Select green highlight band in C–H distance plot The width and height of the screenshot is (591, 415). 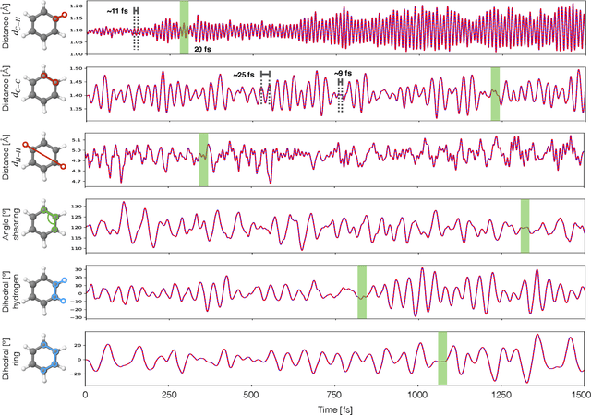[185, 28]
